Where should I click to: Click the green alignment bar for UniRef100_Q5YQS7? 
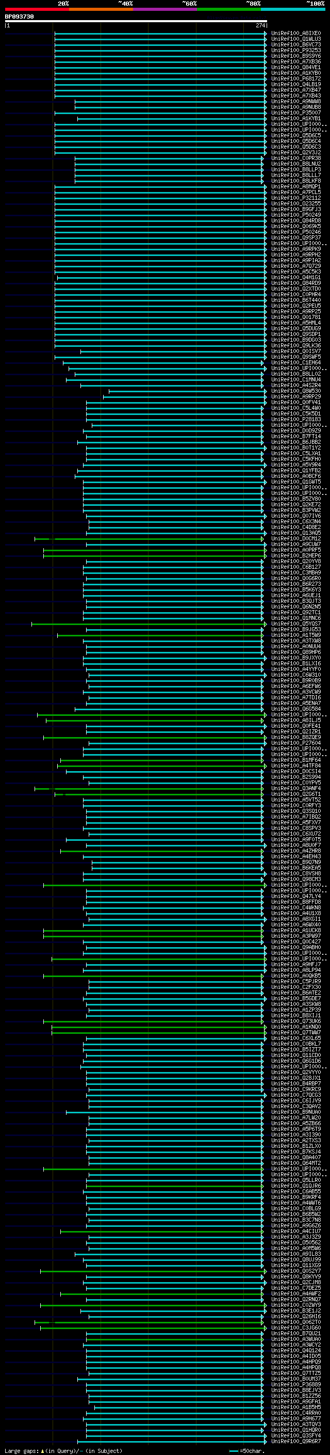click(x=149, y=624)
